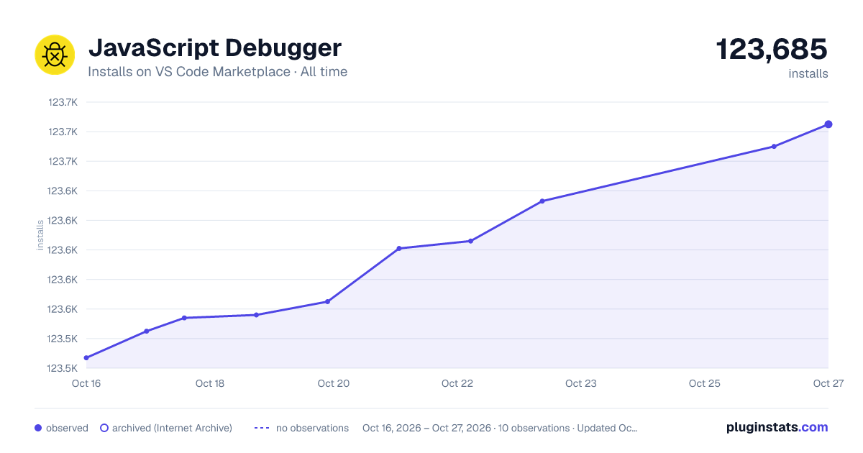Click the 'Oct 25' x-axis label
863x453 pixels.
coord(705,383)
